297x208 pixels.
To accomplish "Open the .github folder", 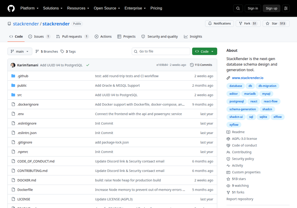I will 23,76.
